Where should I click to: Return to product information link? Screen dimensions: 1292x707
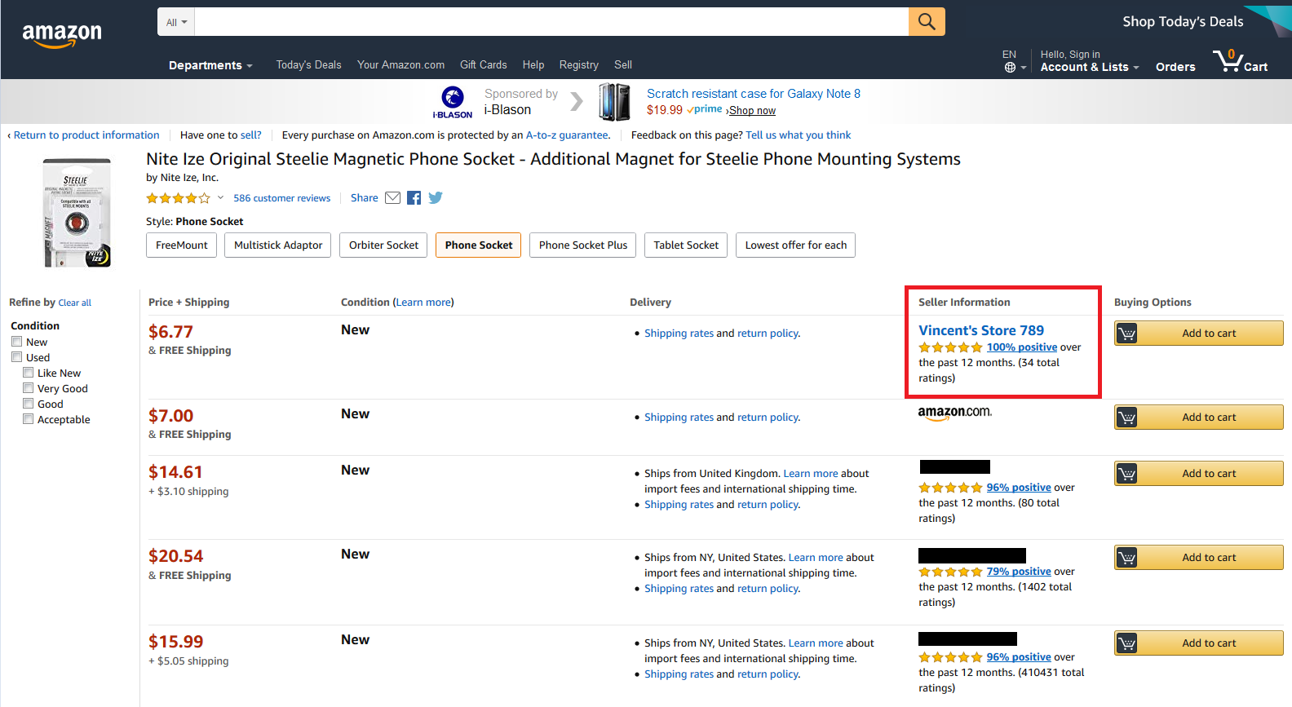click(86, 135)
